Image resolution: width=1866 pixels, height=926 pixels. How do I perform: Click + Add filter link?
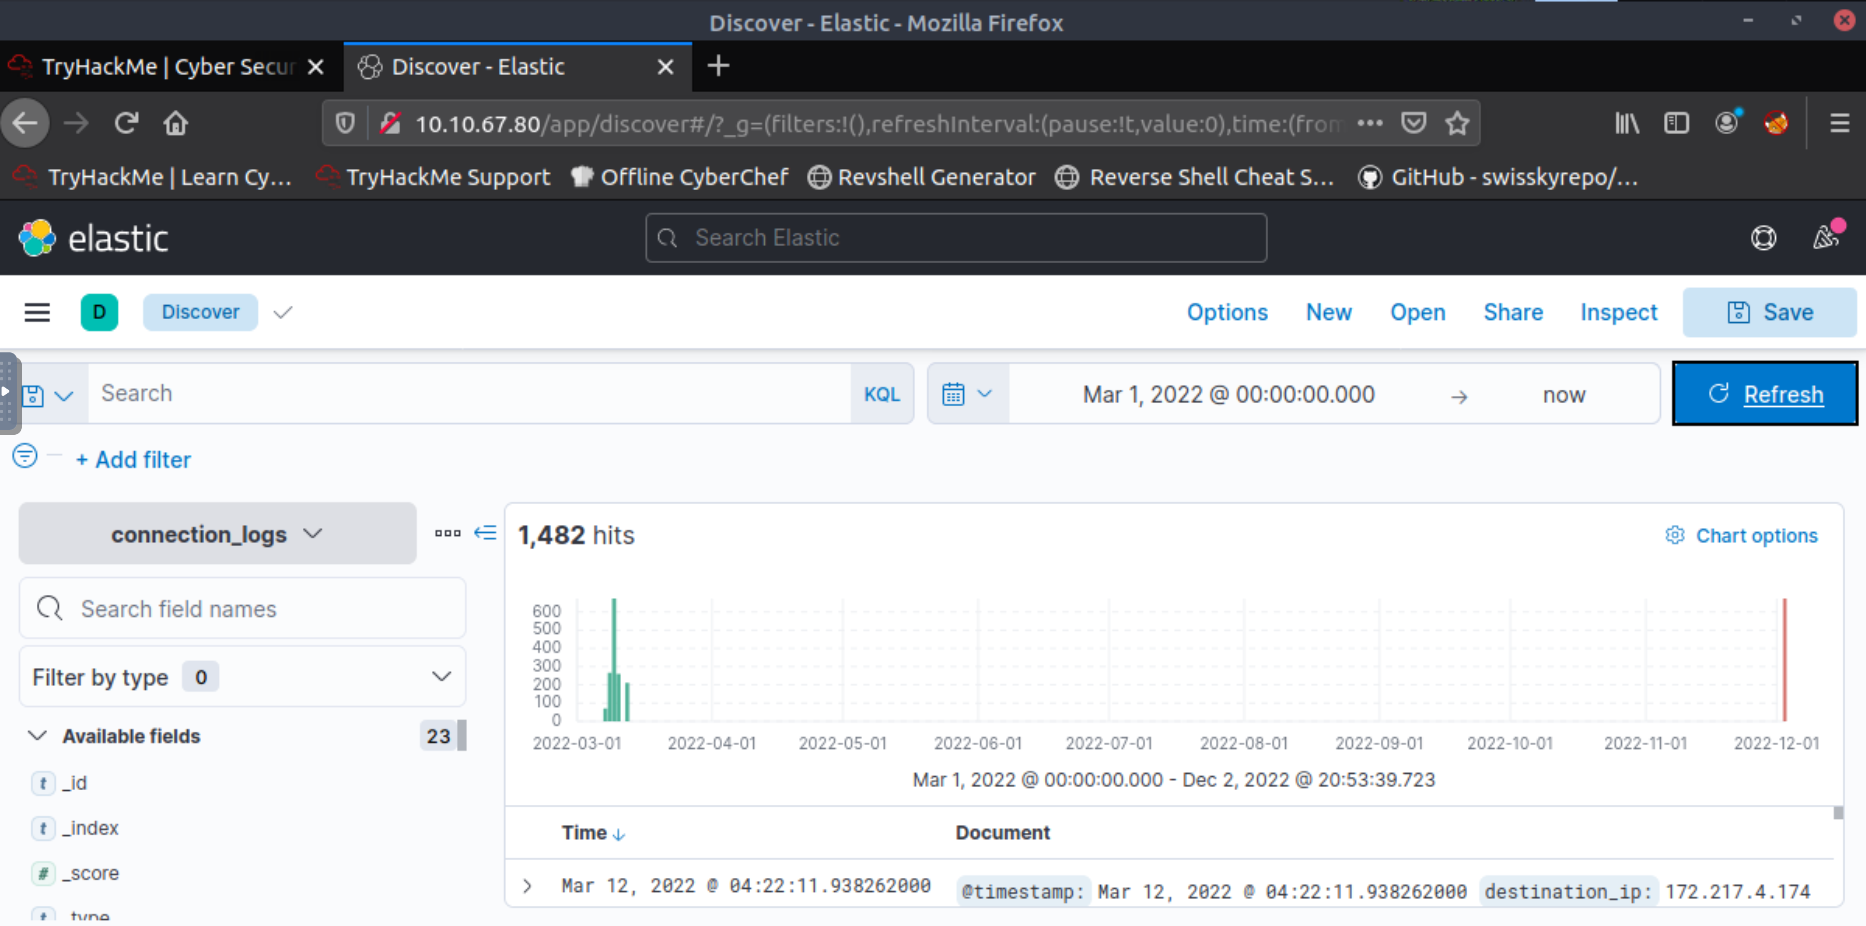(133, 460)
